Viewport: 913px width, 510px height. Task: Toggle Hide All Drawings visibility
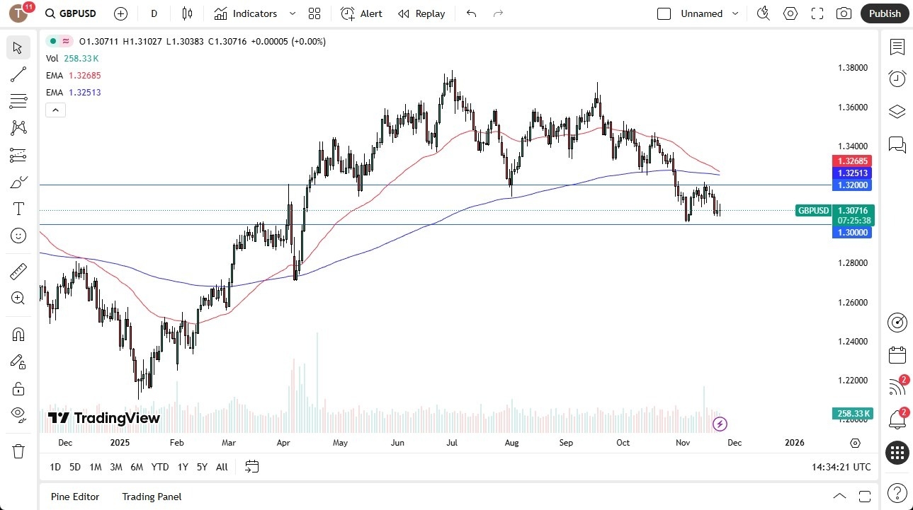click(x=18, y=415)
